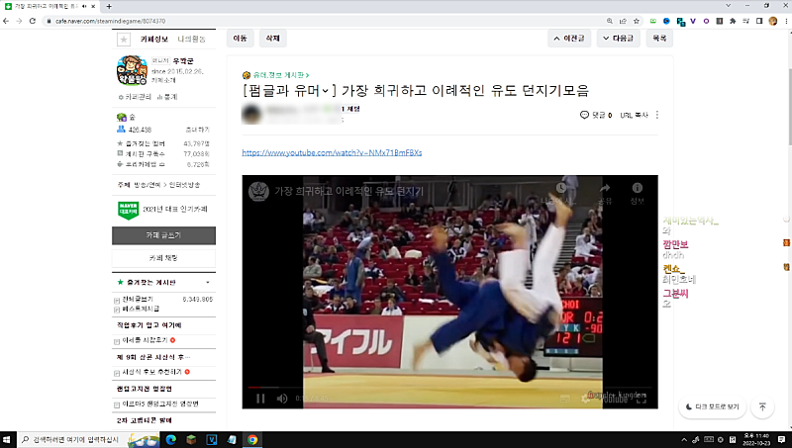The width and height of the screenshot is (792, 448).
Task: Open 카페관리 cafe management
Action: pos(135,97)
